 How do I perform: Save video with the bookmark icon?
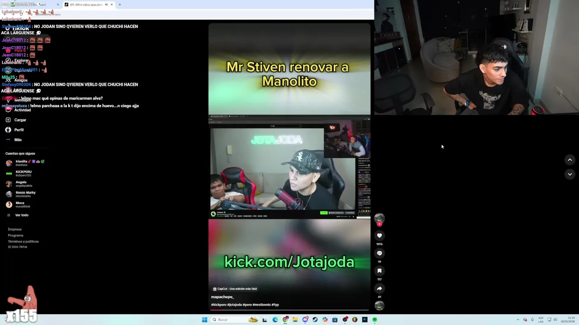point(379,271)
